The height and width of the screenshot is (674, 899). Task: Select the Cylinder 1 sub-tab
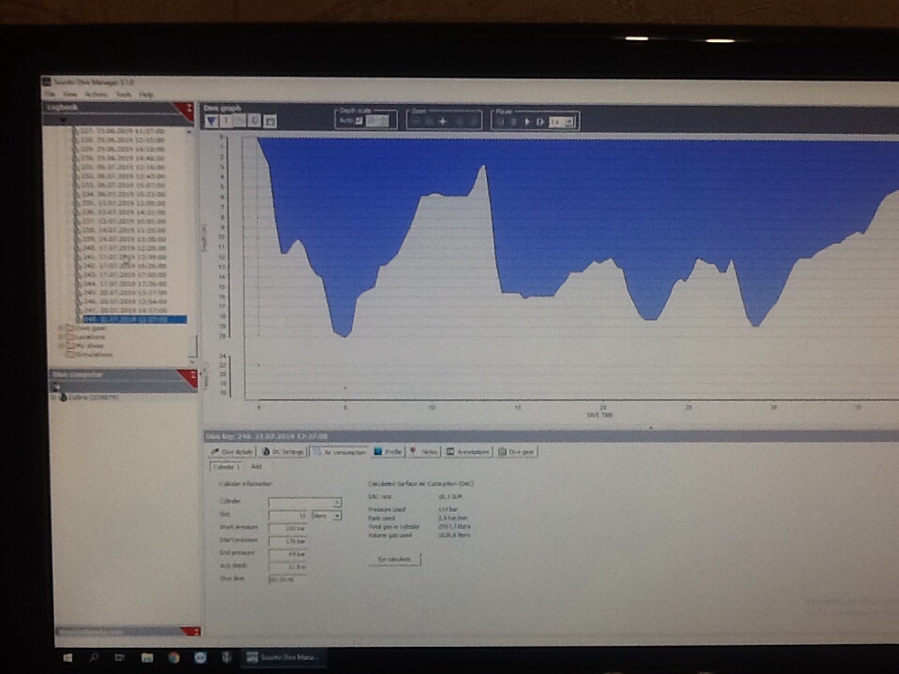click(x=226, y=466)
